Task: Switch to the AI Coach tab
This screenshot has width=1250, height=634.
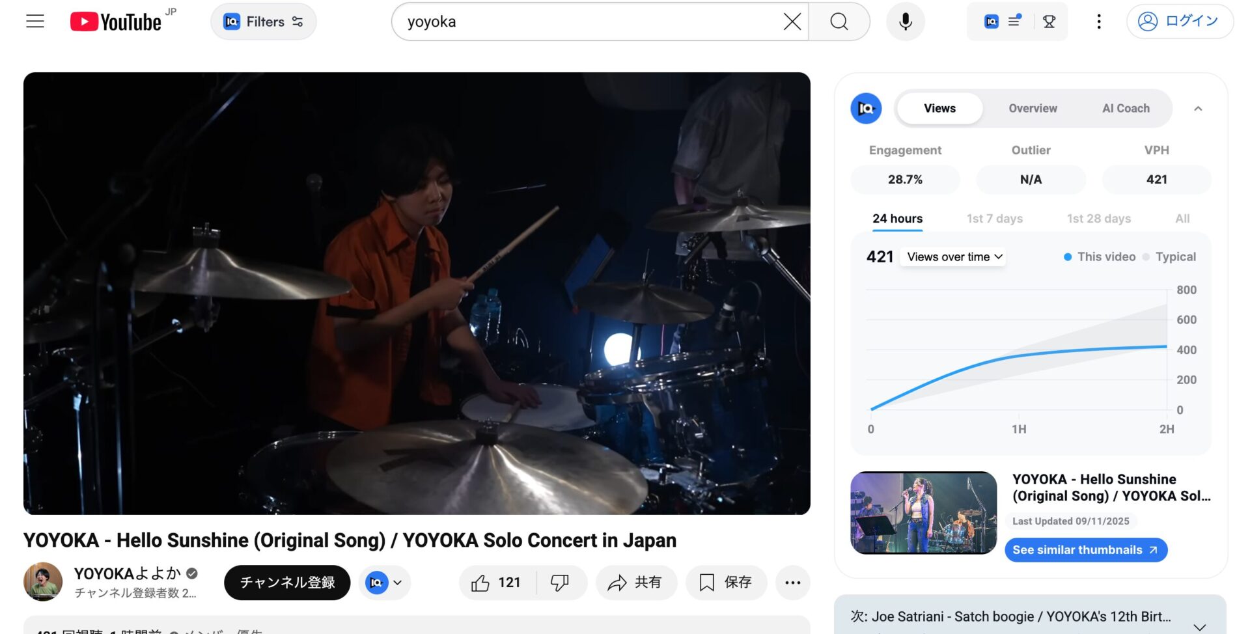Action: pos(1126,108)
